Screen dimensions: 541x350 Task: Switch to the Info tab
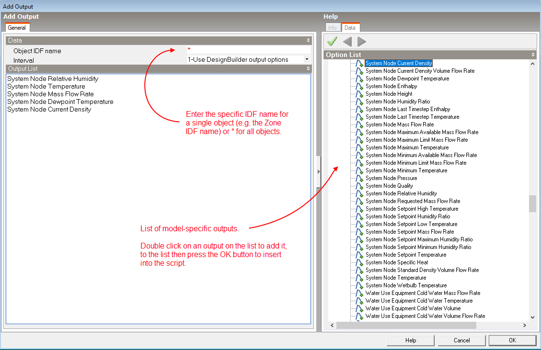click(333, 28)
